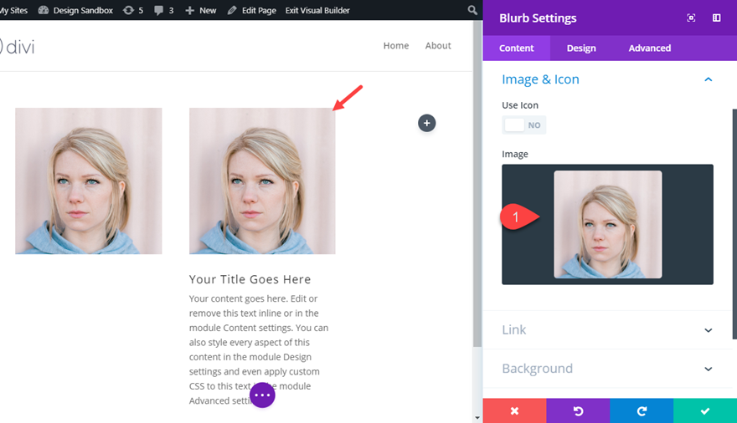
Task: Click the search magnifier icon in admin bar
Action: point(472,10)
